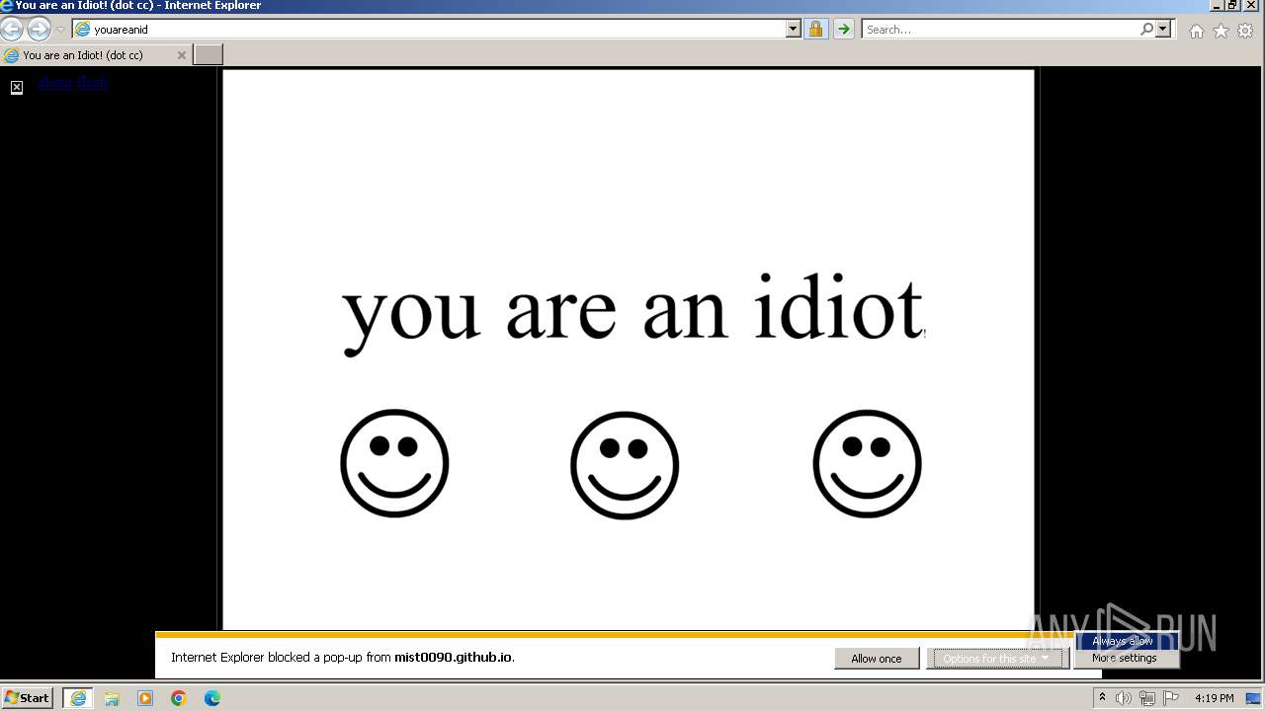
Task: Minimize the Internet Explorer window
Action: coord(1217,6)
